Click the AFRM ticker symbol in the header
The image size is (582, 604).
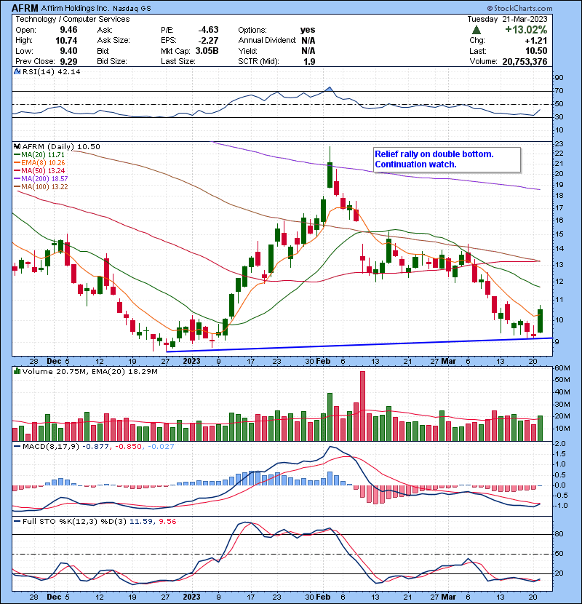(x=25, y=8)
